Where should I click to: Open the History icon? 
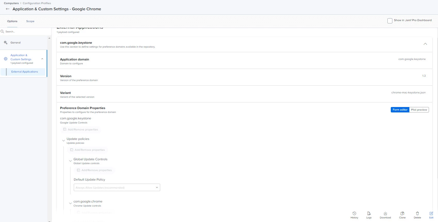pos(354,214)
